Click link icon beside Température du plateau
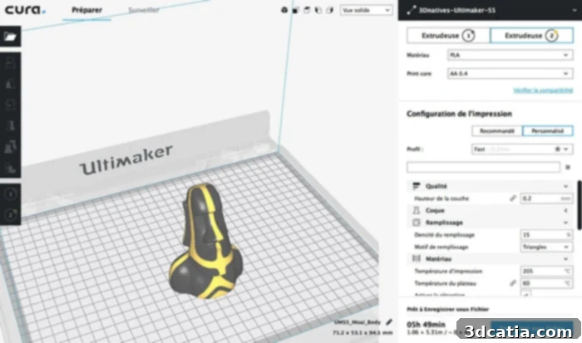Screen dimensions: 582x343 [x=513, y=283]
